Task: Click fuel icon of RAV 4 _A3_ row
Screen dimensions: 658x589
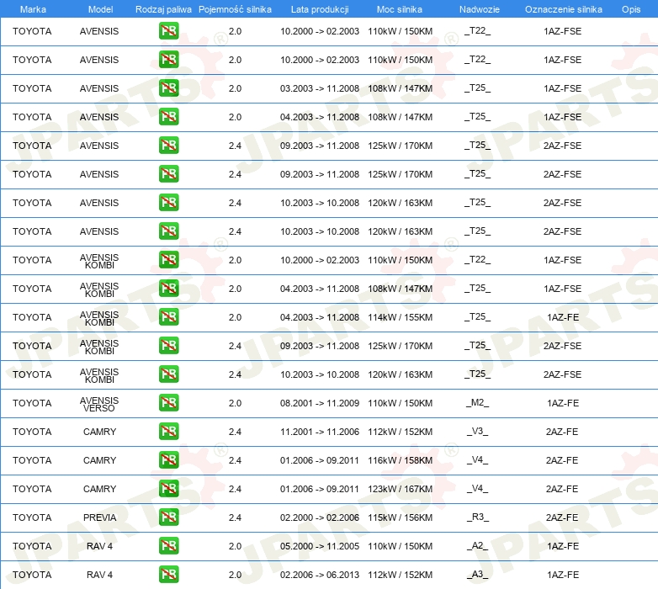Action: pyautogui.click(x=168, y=574)
